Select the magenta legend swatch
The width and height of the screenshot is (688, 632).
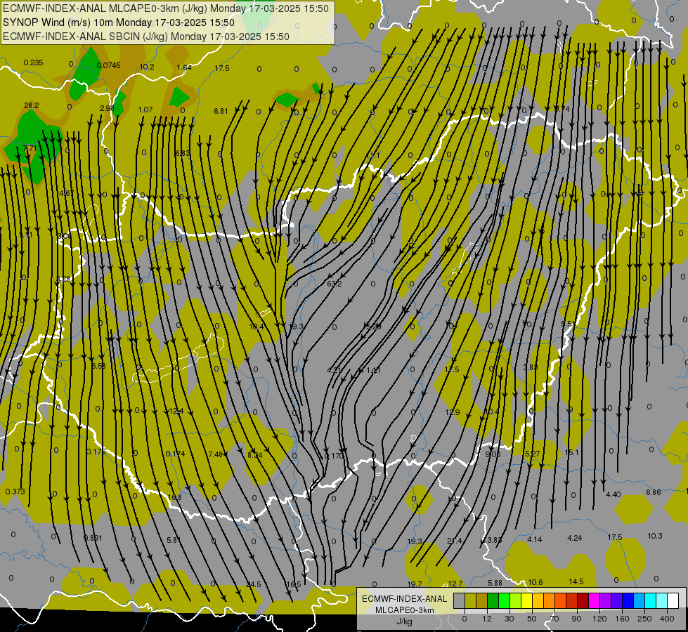coord(595,600)
